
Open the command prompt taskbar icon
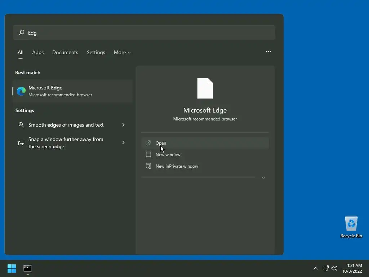pos(27,268)
